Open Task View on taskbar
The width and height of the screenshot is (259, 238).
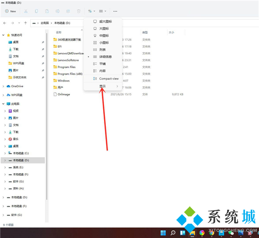tap(183, 233)
